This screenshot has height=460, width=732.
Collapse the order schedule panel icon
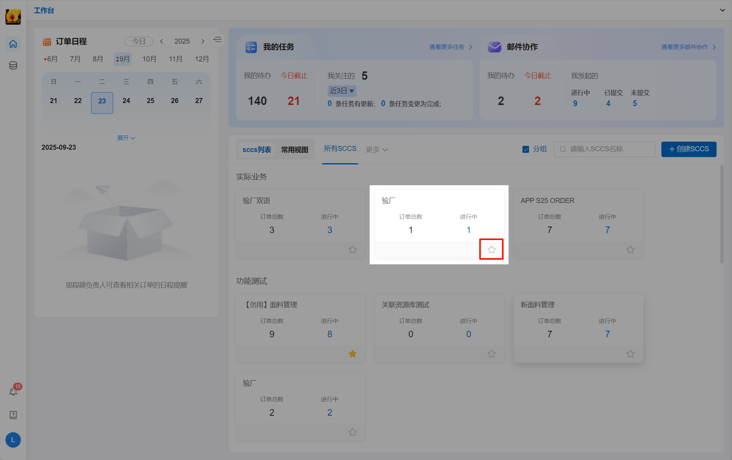(x=218, y=40)
